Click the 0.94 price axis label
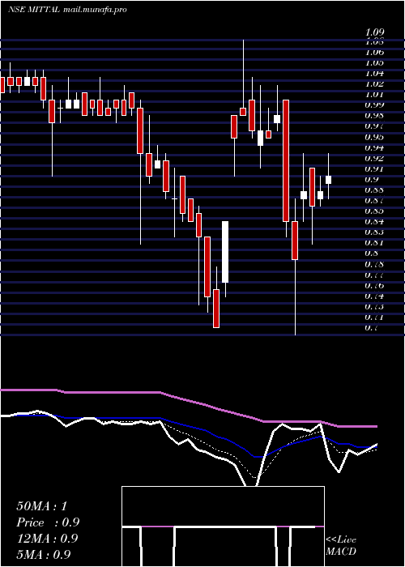The image size is (405, 567). (x=374, y=147)
